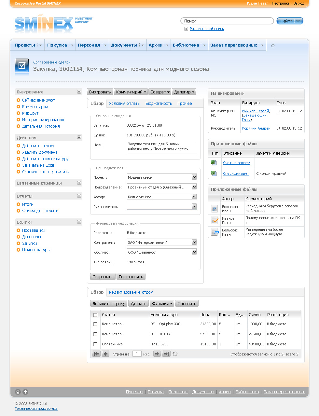This screenshot has height=416, width=319.
Task: Open the Excel icon next to Спецификация
Action: point(214,173)
